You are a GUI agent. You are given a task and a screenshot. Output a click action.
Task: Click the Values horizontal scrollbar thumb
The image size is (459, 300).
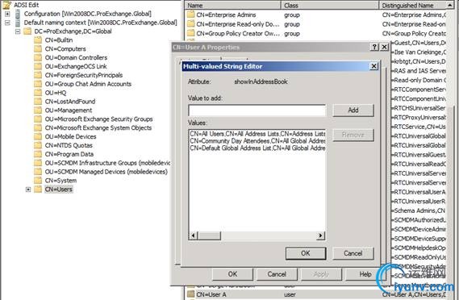click(209, 235)
